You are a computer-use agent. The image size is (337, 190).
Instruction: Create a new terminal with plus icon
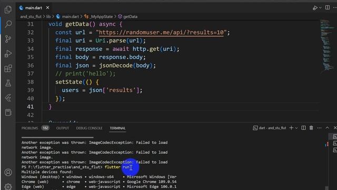coord(291,128)
